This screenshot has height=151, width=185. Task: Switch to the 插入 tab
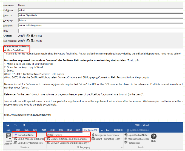(27, 130)
